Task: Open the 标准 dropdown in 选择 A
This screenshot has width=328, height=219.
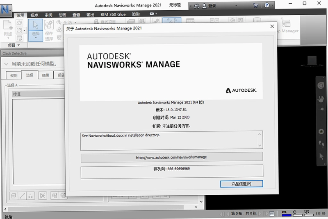Action: coord(38,94)
